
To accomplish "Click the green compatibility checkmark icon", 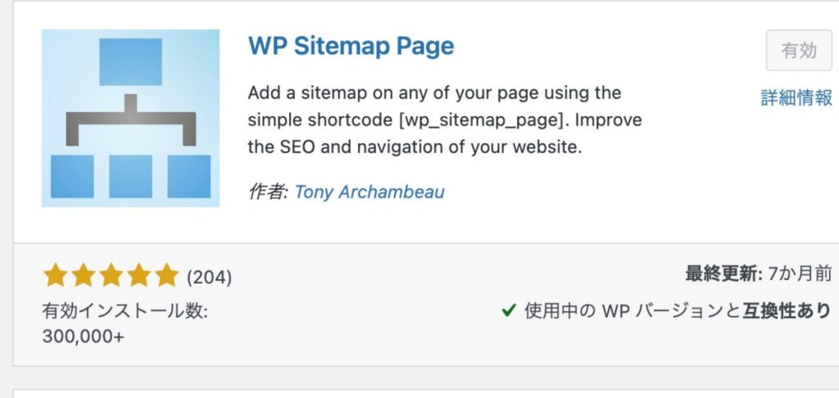I will (x=508, y=310).
